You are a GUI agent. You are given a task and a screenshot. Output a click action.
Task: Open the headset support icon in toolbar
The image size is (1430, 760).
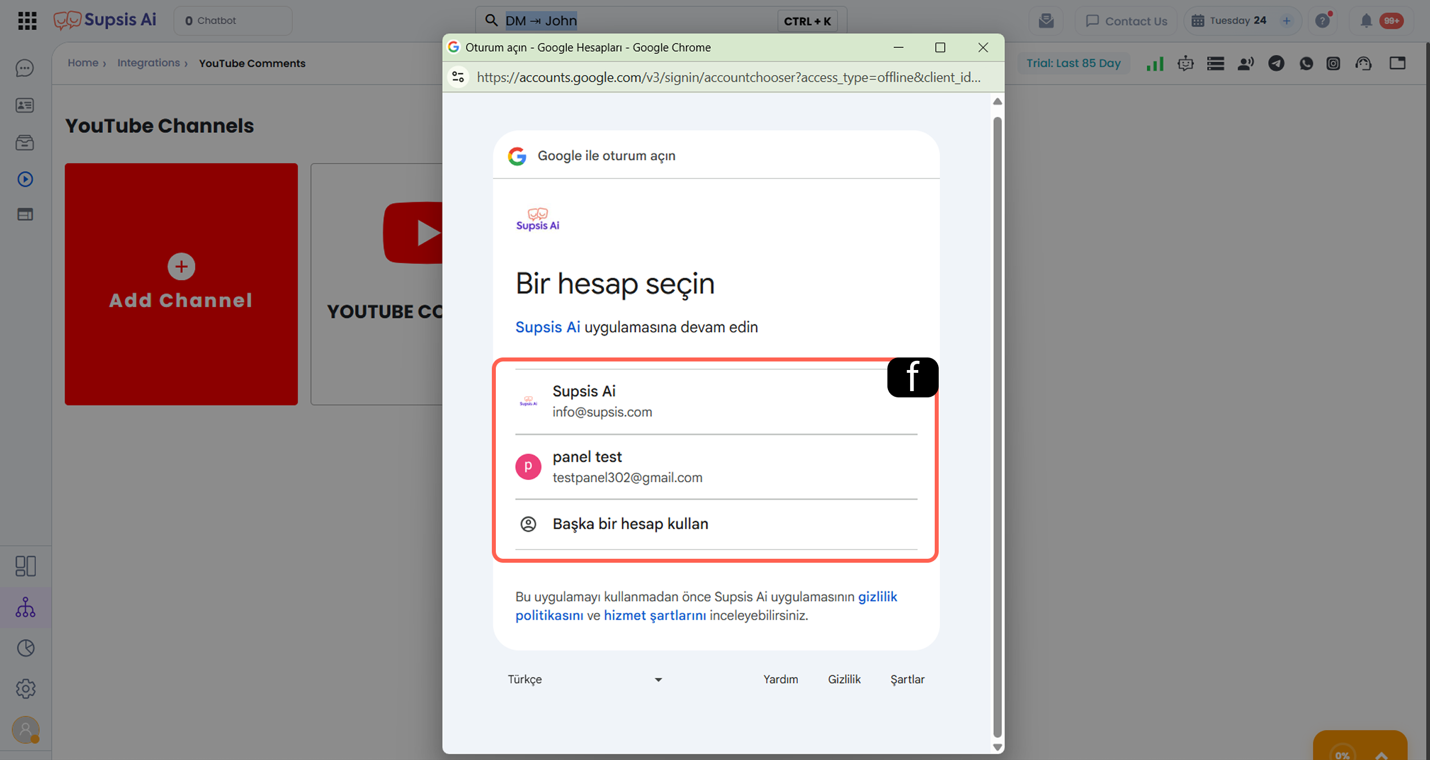click(x=1363, y=63)
